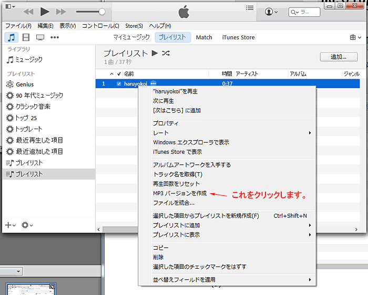Open the ellipsis menu next to haruyokoi
368x295 pixels.
[x=154, y=83]
